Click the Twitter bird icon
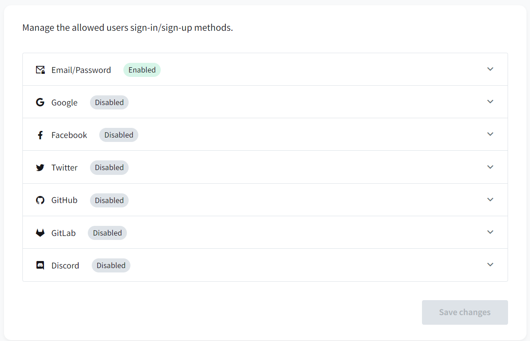530x341 pixels. tap(40, 167)
